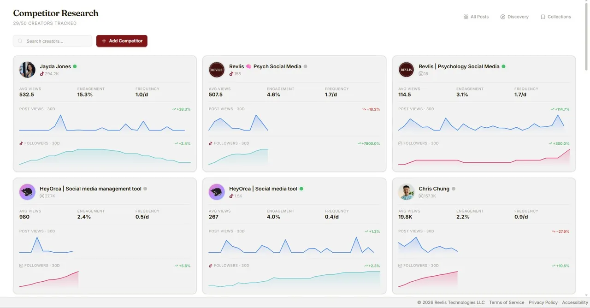Click gray status dot by HeyOrca management tool

[145, 189]
